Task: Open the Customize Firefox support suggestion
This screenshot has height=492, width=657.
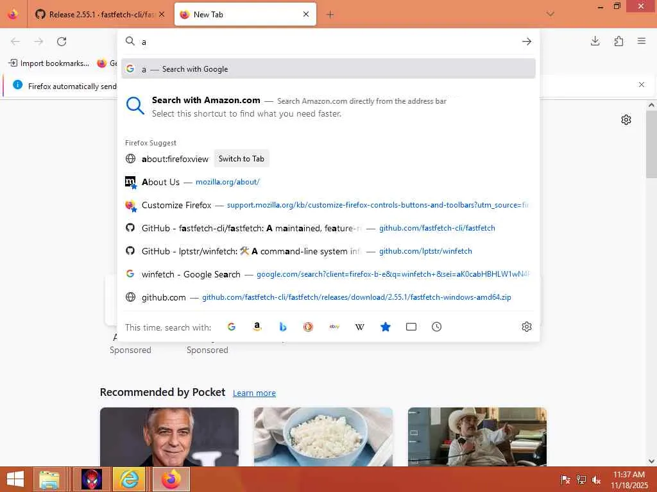Action: 328,205
